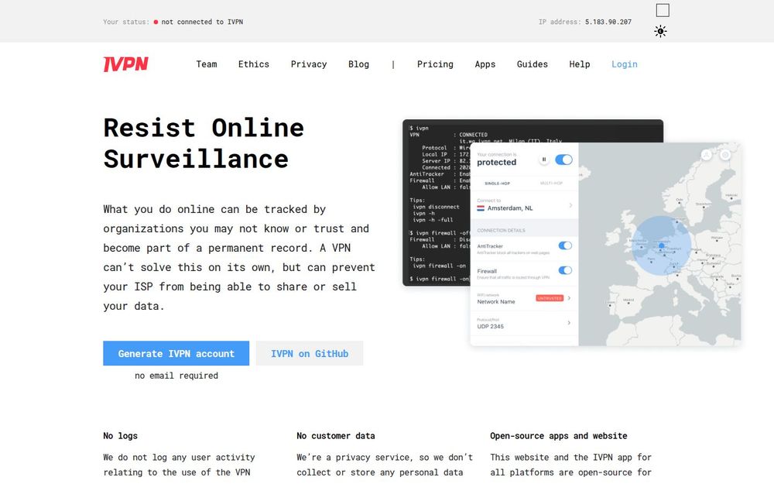774x484 pixels.
Task: Click the 'Your status:' label
Action: pos(126,22)
